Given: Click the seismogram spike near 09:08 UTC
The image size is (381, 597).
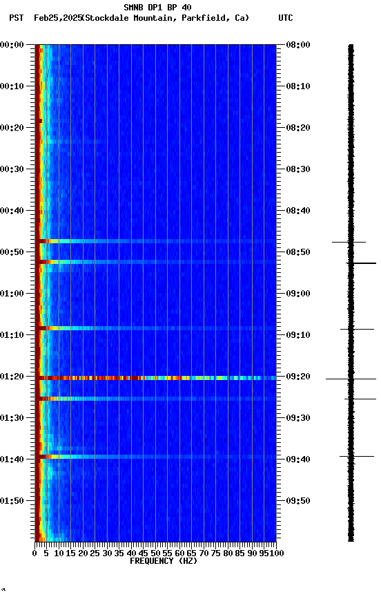Looking at the screenshot, I should [357, 329].
